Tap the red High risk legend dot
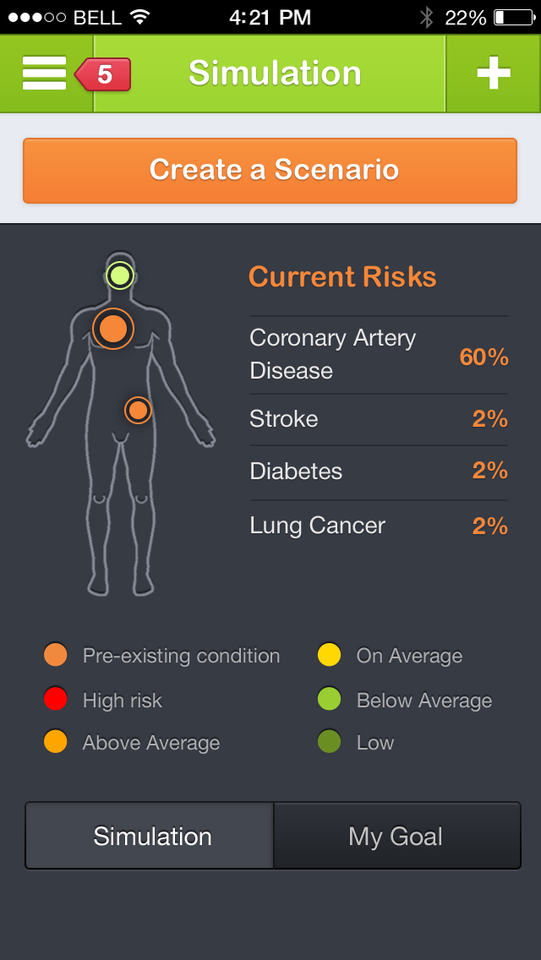Screen dimensions: 541x960 pyautogui.click(x=56, y=700)
